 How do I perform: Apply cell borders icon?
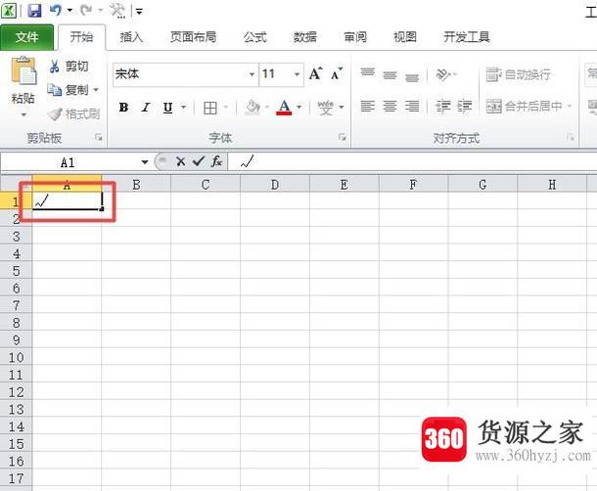click(210, 108)
